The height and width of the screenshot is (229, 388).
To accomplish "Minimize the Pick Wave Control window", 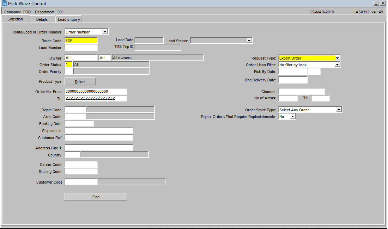I will coord(376,3).
